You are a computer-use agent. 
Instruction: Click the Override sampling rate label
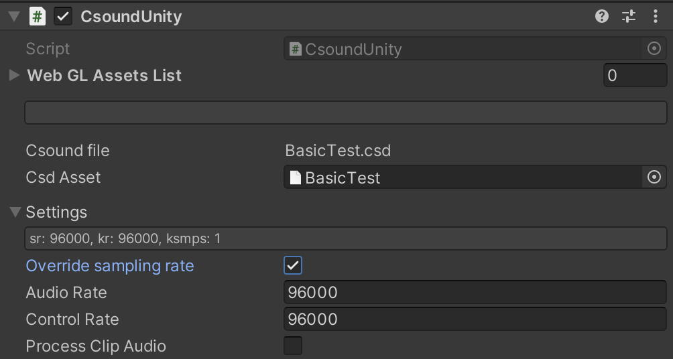pos(110,266)
